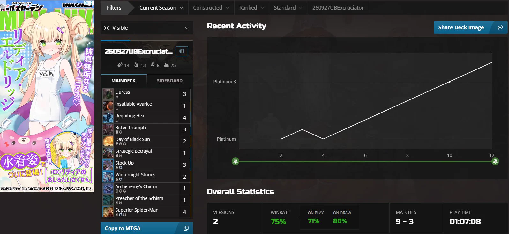Viewport: 509px width, 234px height.
Task: Select the Archenemy's Charm card name
Action: click(x=136, y=186)
